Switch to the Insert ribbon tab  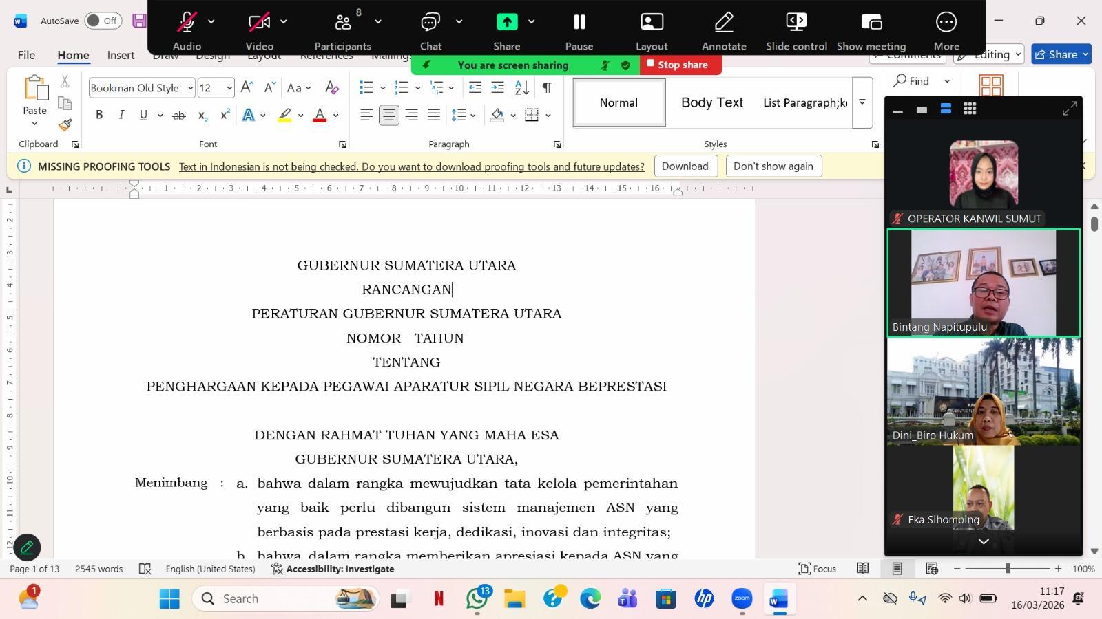(x=120, y=55)
